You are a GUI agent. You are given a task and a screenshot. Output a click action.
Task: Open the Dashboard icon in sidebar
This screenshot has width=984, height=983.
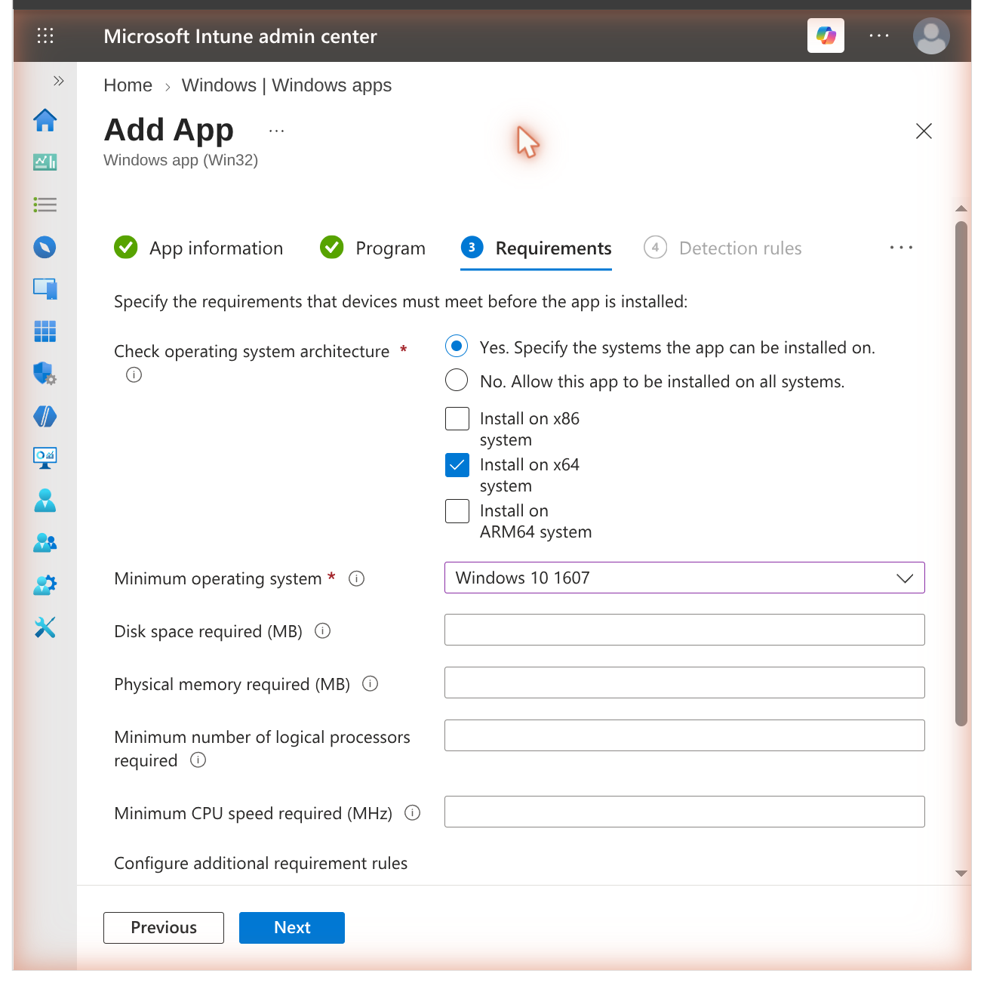[x=45, y=162]
